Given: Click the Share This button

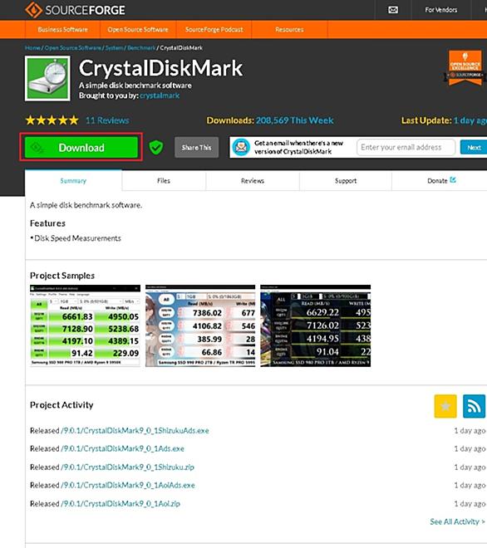Looking at the screenshot, I should 196,148.
